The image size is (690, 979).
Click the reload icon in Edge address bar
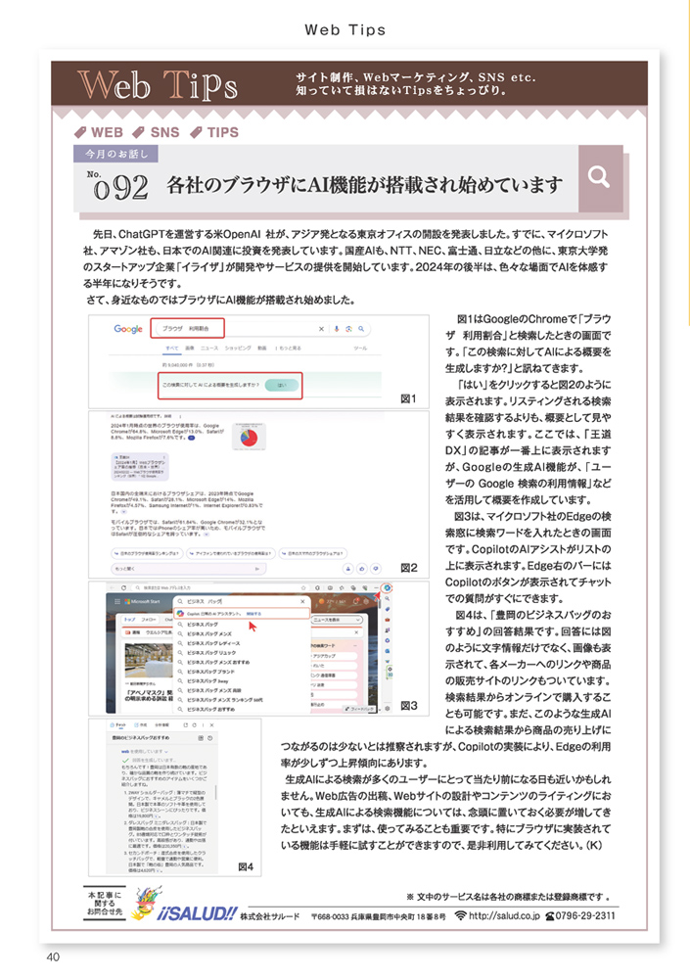click(x=123, y=588)
